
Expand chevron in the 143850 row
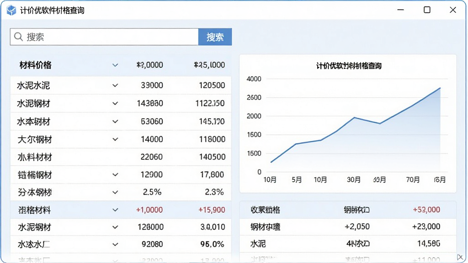[115, 104]
